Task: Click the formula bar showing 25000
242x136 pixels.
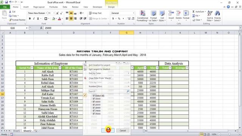Action: tap(141, 28)
